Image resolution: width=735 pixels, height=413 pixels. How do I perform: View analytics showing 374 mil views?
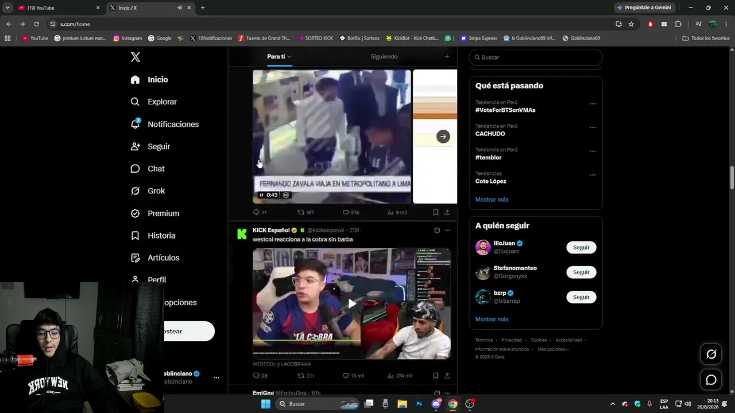[400, 376]
